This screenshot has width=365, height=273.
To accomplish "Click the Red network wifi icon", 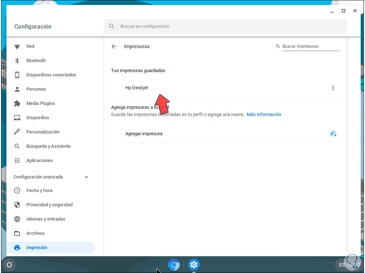I will click(17, 46).
